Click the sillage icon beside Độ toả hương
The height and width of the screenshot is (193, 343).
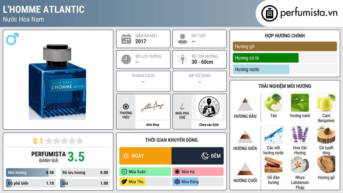tap(183, 59)
